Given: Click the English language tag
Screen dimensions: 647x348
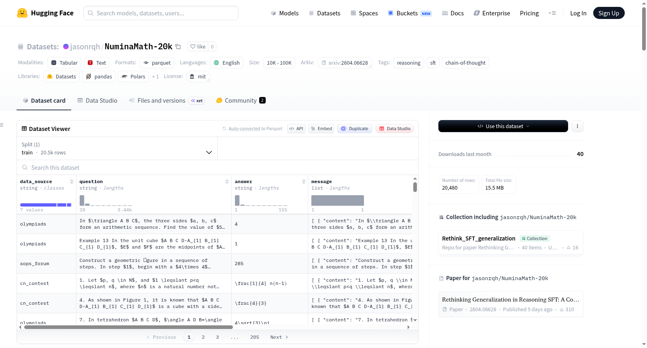Looking at the screenshot, I should 227,63.
